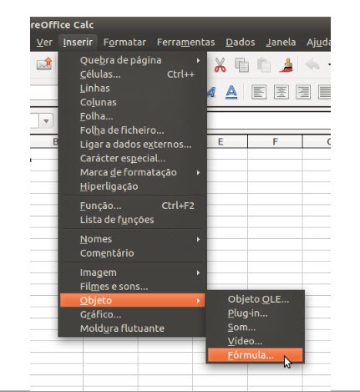Click the Copy icon in toolbar

241,65
